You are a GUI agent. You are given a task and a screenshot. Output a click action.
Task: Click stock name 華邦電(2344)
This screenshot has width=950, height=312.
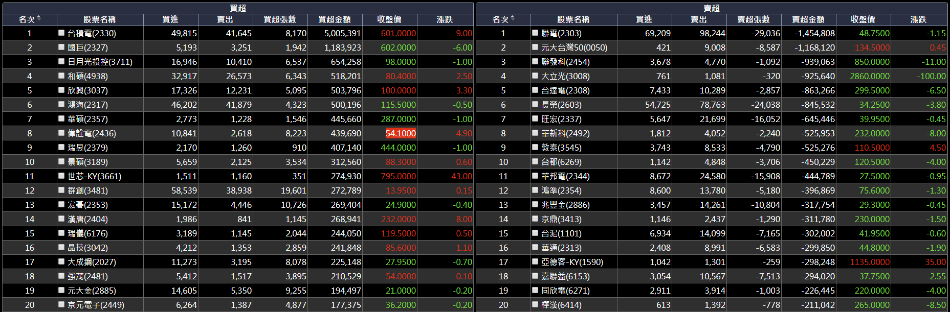coord(565,176)
